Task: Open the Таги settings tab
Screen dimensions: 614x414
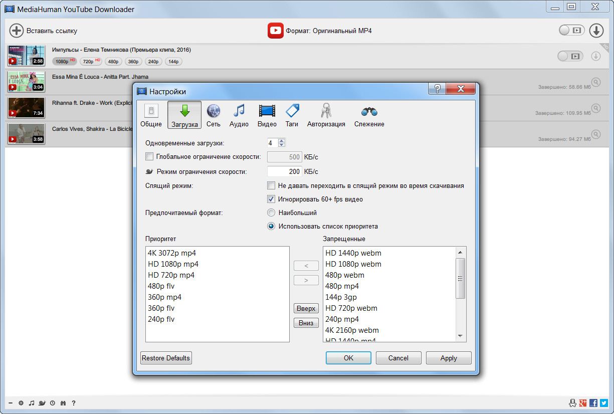Action: 292,115
